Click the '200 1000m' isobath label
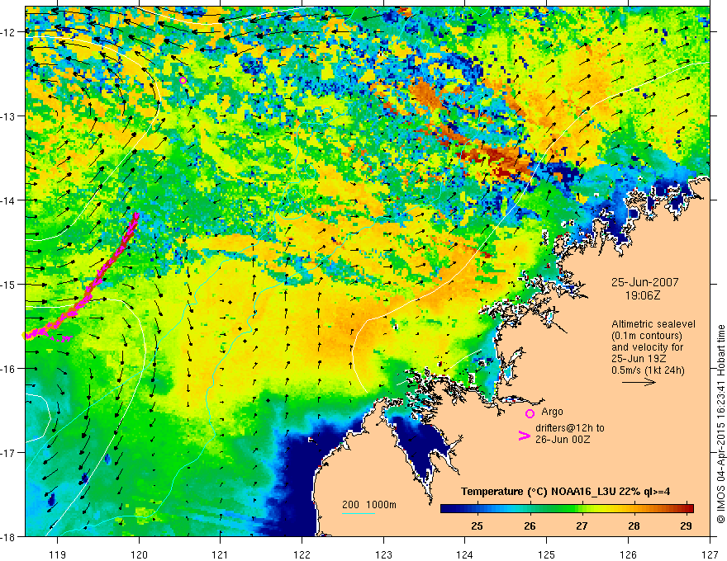This screenshot has height=561, width=727. (369, 505)
